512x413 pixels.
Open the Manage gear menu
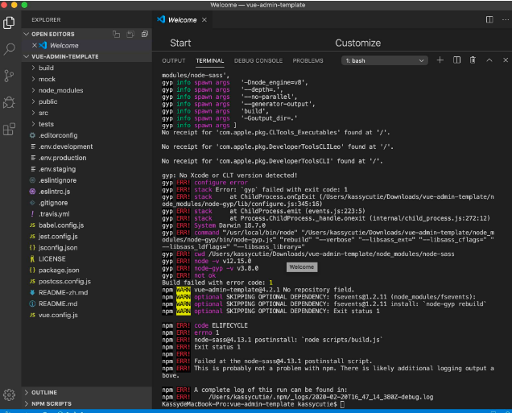pyautogui.click(x=10, y=394)
